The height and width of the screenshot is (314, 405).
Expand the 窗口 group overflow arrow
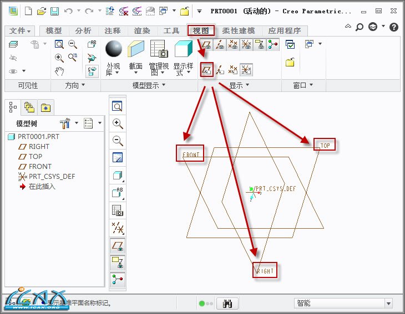(x=311, y=85)
